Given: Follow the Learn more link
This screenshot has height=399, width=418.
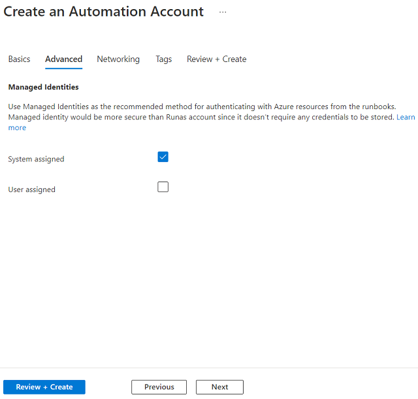Looking at the screenshot, I should pos(406,117).
